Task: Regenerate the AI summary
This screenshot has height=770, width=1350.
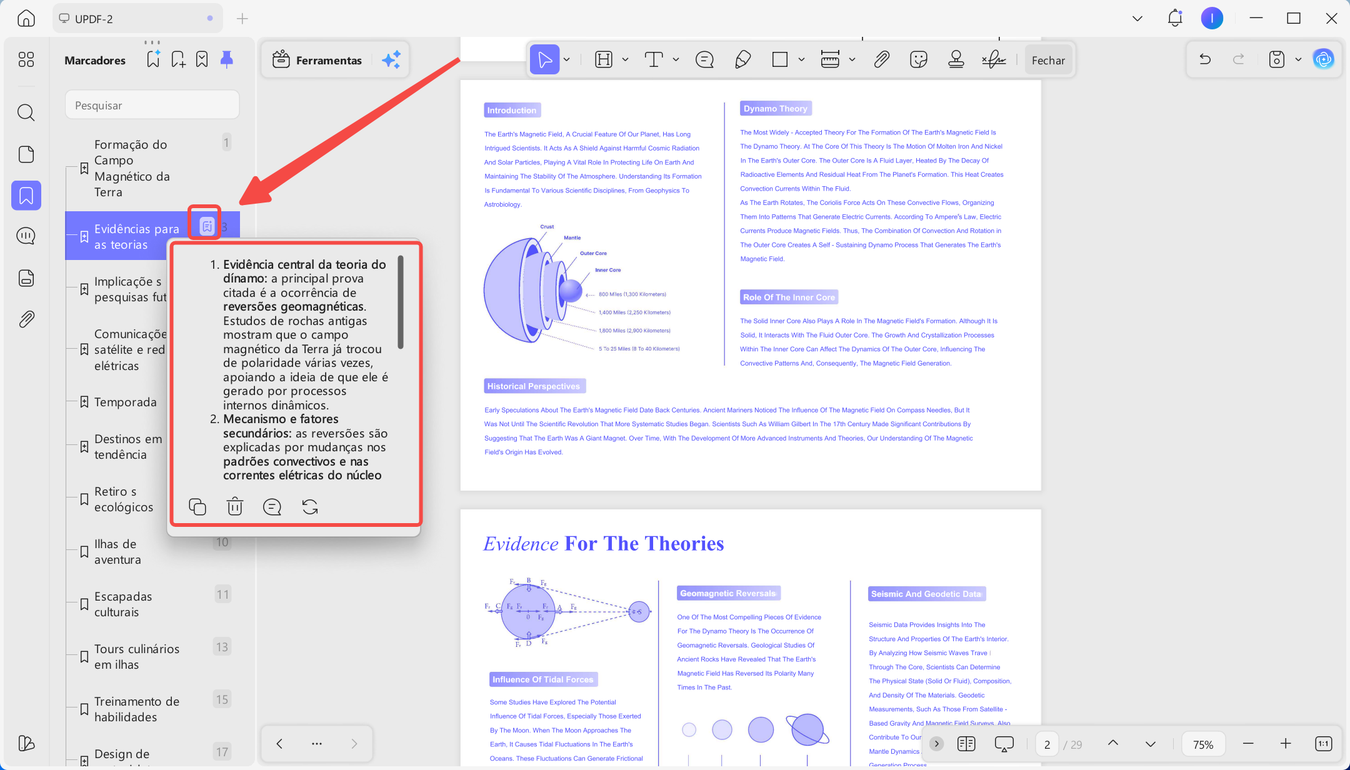Action: 310,506
